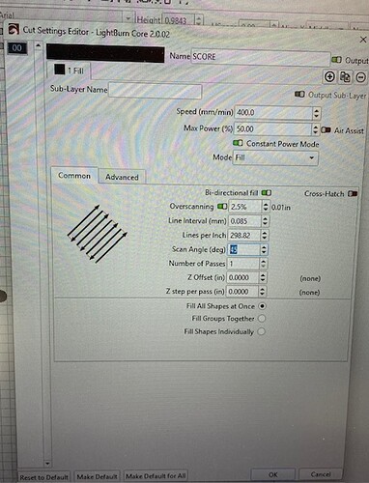Open the Mode dropdown showing Fill
369x483 pixels.
275,157
